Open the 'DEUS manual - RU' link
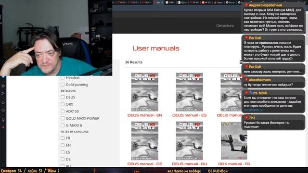308x173 pixels. tap(189, 164)
